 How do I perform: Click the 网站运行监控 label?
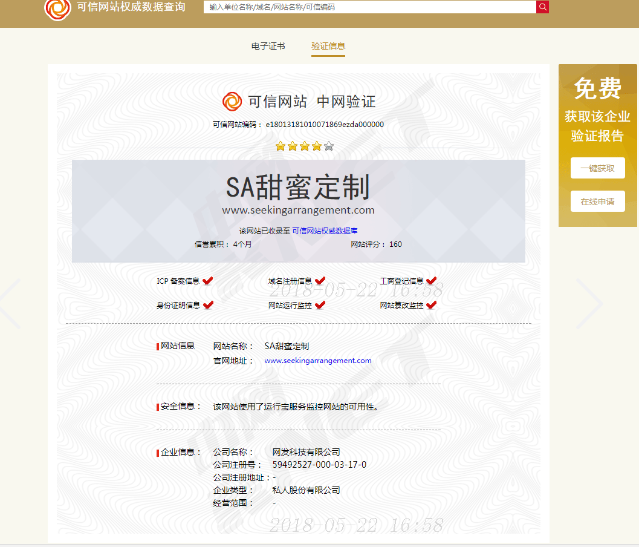290,305
